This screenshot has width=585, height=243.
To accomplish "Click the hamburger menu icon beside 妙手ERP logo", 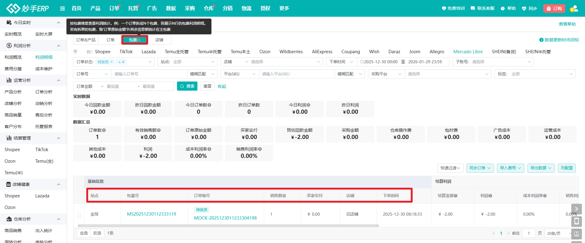I will pos(62,9).
